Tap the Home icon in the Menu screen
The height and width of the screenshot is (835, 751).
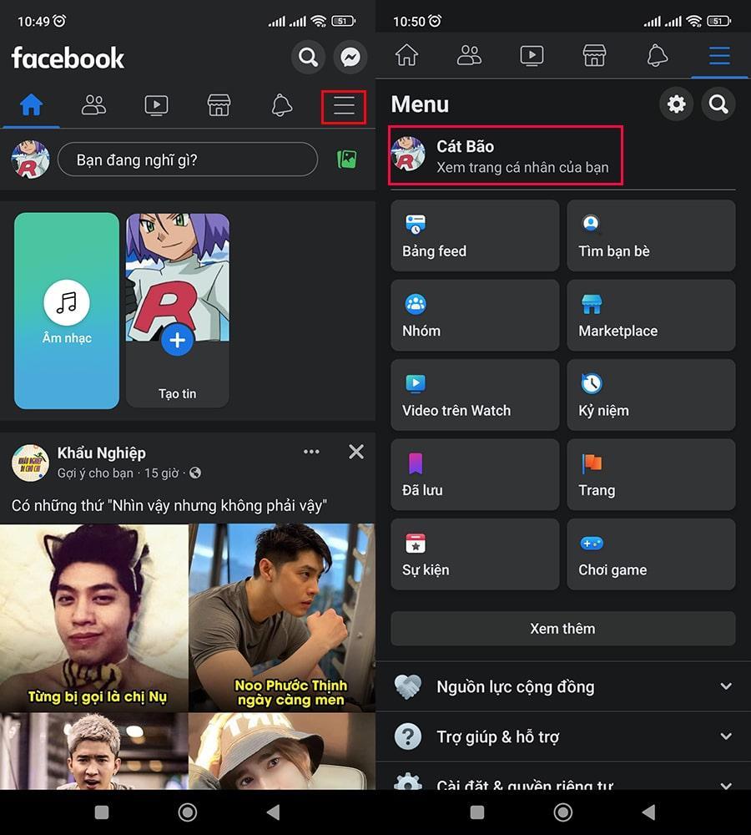click(x=406, y=55)
